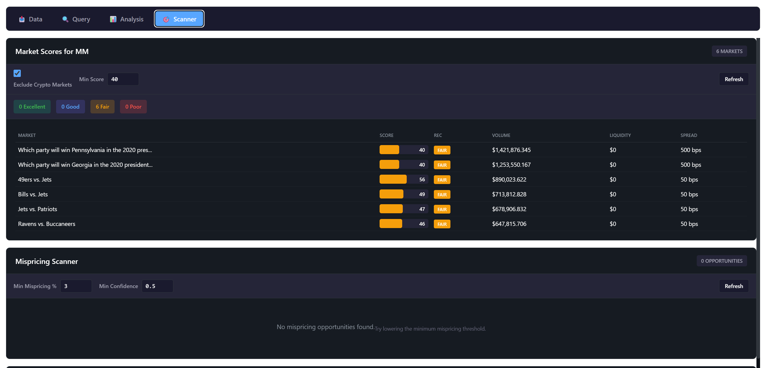767x368 pixels.
Task: Switch to the Query tab
Action: pyautogui.click(x=76, y=19)
